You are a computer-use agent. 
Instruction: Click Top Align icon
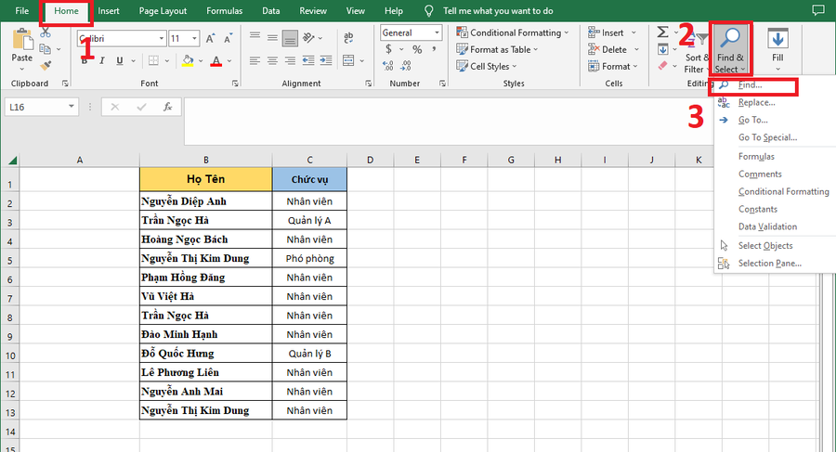click(255, 37)
